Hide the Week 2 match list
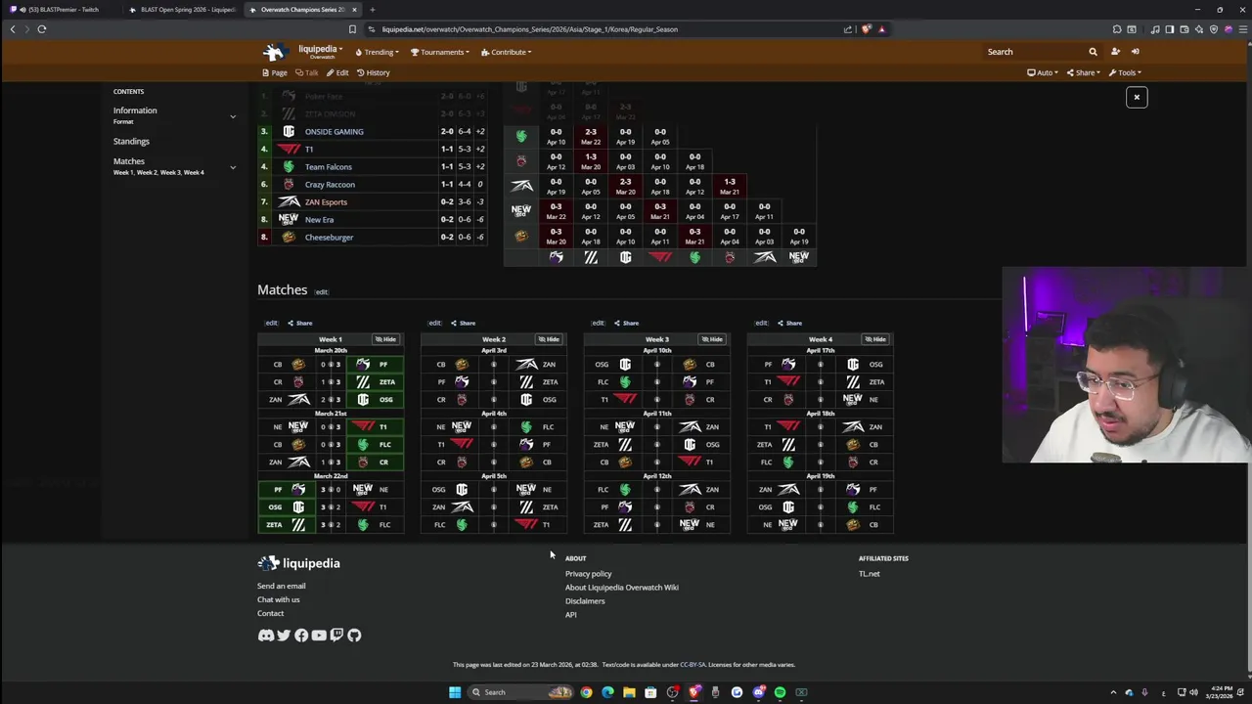 click(549, 339)
